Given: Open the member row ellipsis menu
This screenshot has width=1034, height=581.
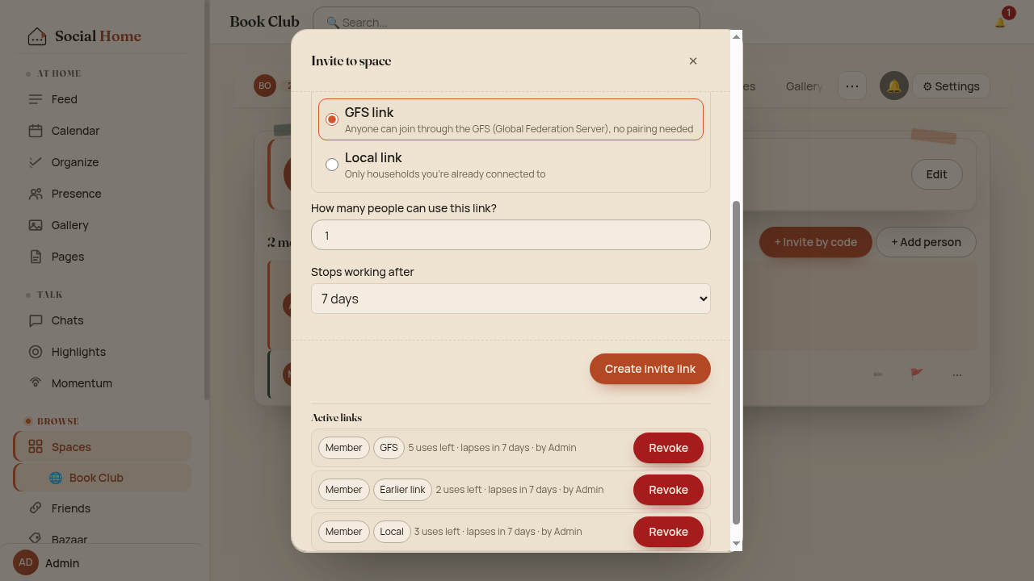Looking at the screenshot, I should 956,374.
